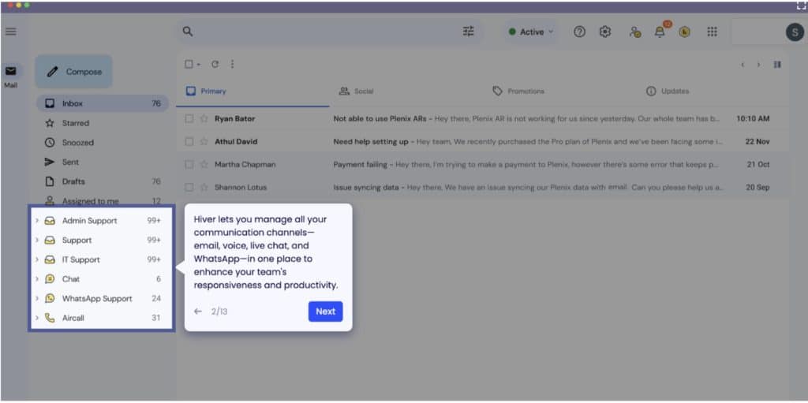Click the user-with-badge icon beside the gear
Viewport: 808px width, 403px height.
(x=635, y=32)
